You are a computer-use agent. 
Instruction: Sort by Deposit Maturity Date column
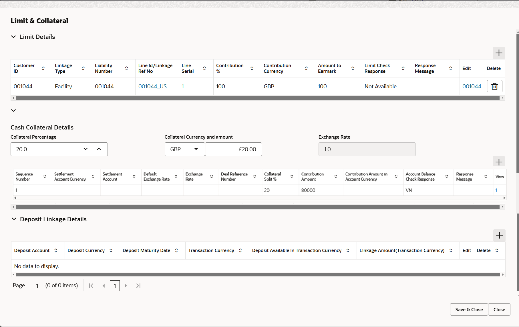tap(176, 250)
